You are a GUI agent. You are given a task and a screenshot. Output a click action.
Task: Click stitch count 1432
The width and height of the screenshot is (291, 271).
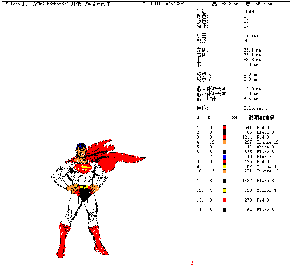pyautogui.click(x=247, y=181)
